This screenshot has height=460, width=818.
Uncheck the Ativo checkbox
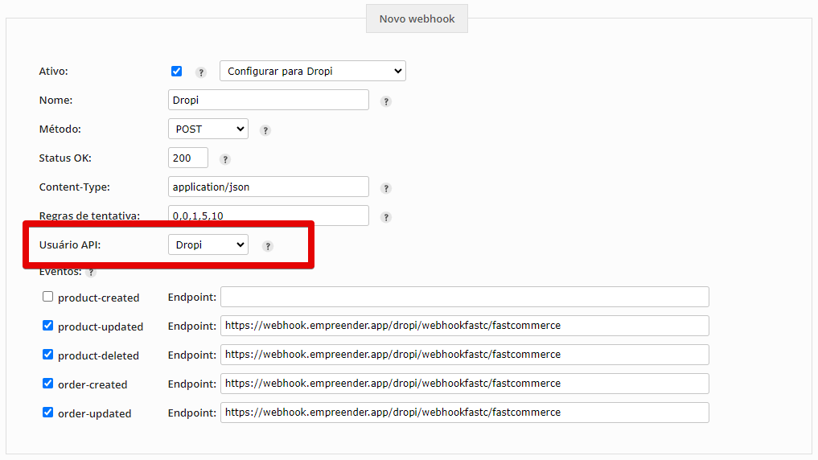click(x=176, y=72)
